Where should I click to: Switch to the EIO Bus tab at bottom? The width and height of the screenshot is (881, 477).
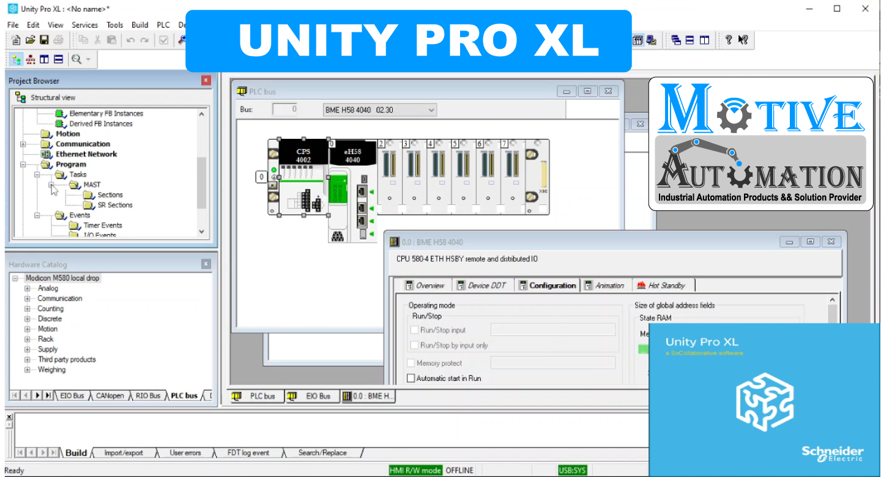pos(312,396)
